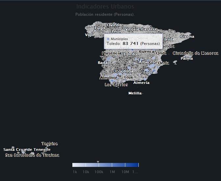The image size is (221, 181).
Task: Click the Albacete label
Action: coord(147,62)
